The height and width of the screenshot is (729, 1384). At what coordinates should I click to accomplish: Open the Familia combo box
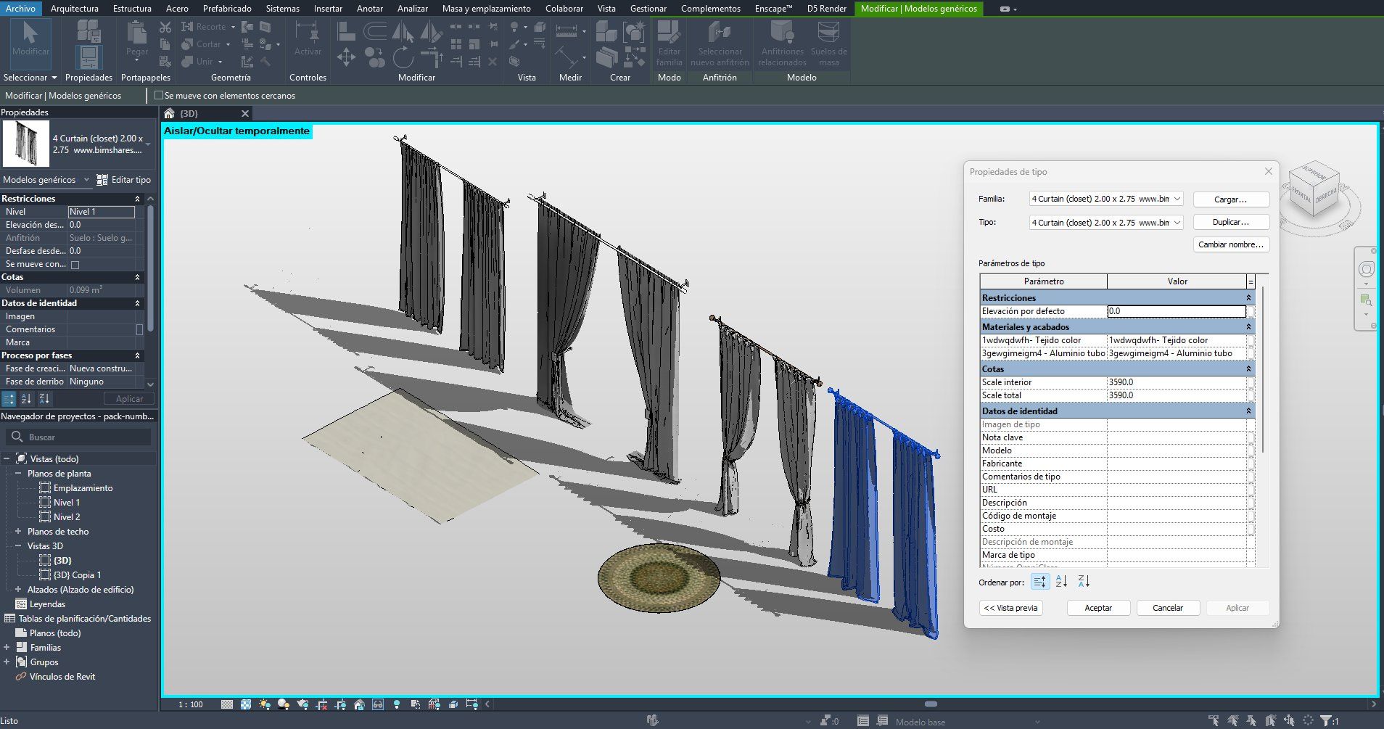coord(1106,199)
